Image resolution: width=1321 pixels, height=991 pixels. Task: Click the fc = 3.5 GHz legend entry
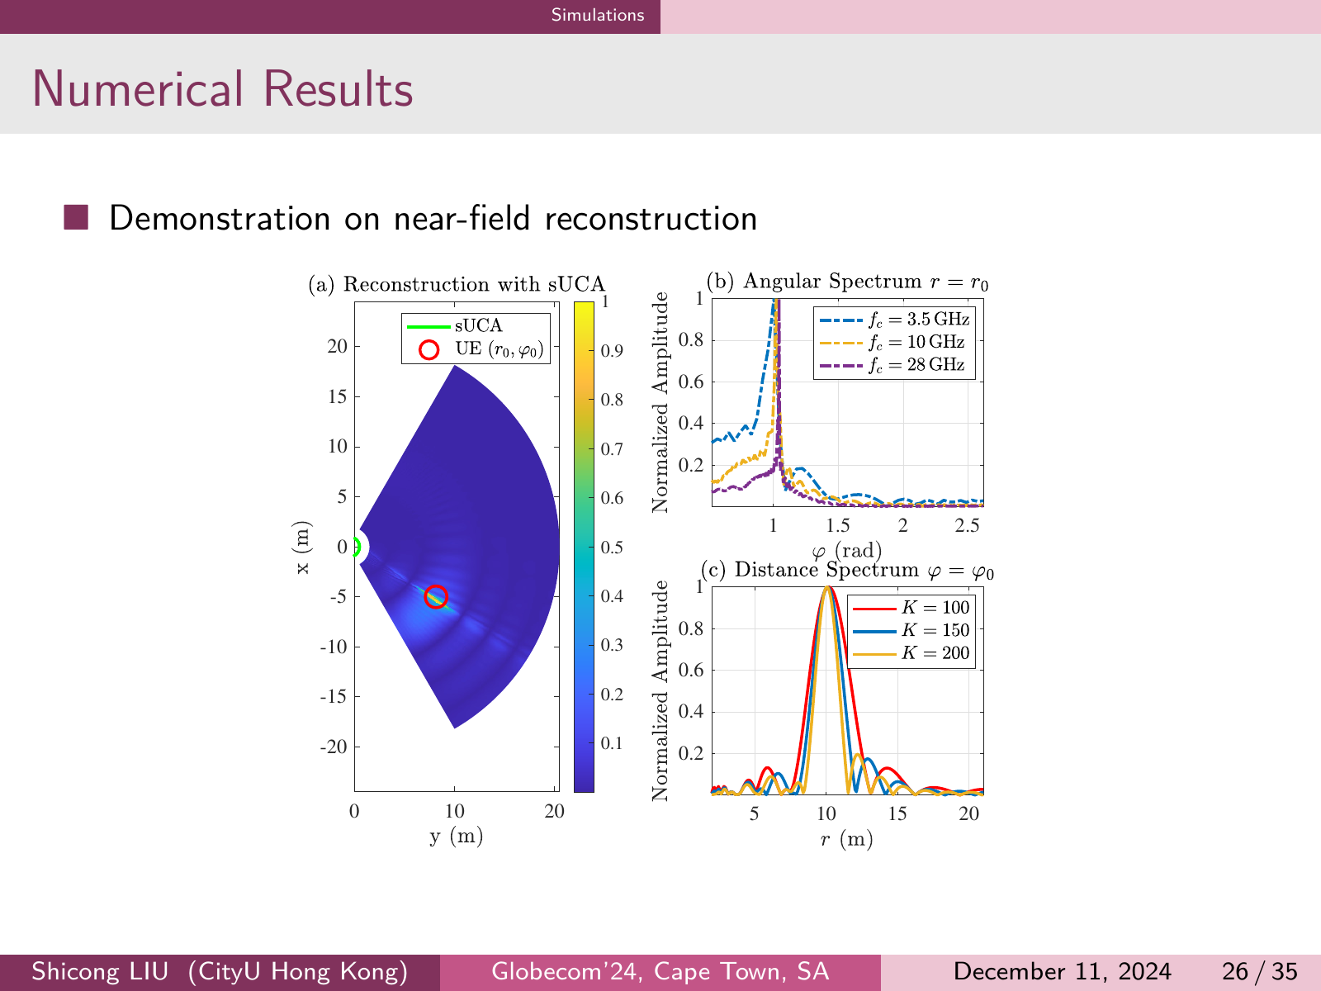click(894, 319)
